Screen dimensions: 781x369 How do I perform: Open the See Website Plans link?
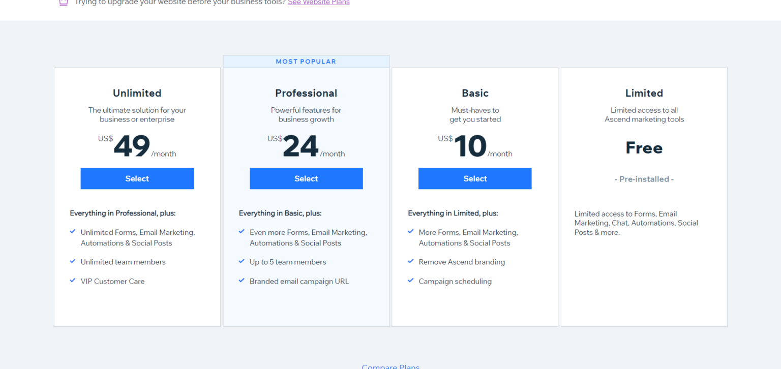pos(319,3)
